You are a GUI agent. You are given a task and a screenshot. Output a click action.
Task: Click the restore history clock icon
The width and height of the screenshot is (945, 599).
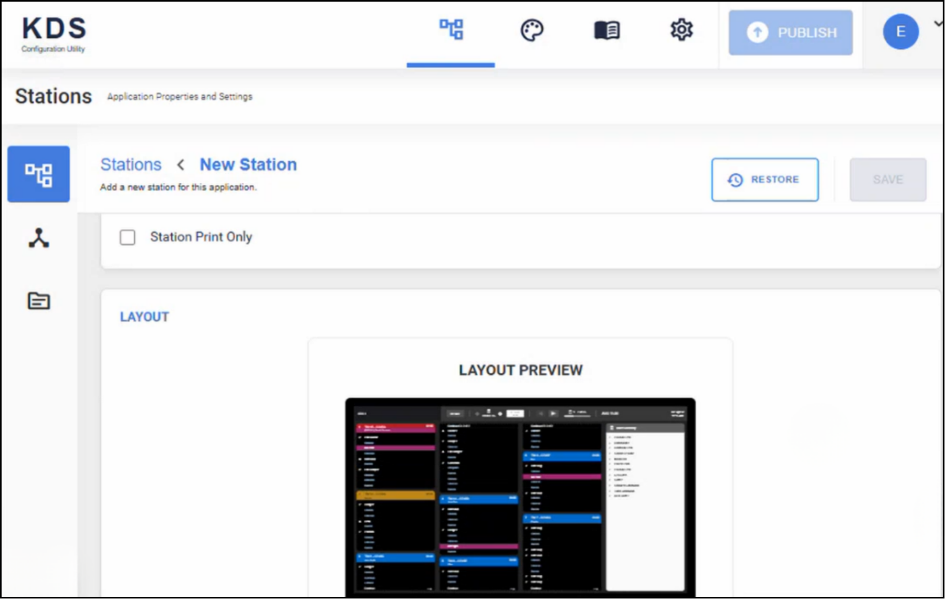click(735, 180)
